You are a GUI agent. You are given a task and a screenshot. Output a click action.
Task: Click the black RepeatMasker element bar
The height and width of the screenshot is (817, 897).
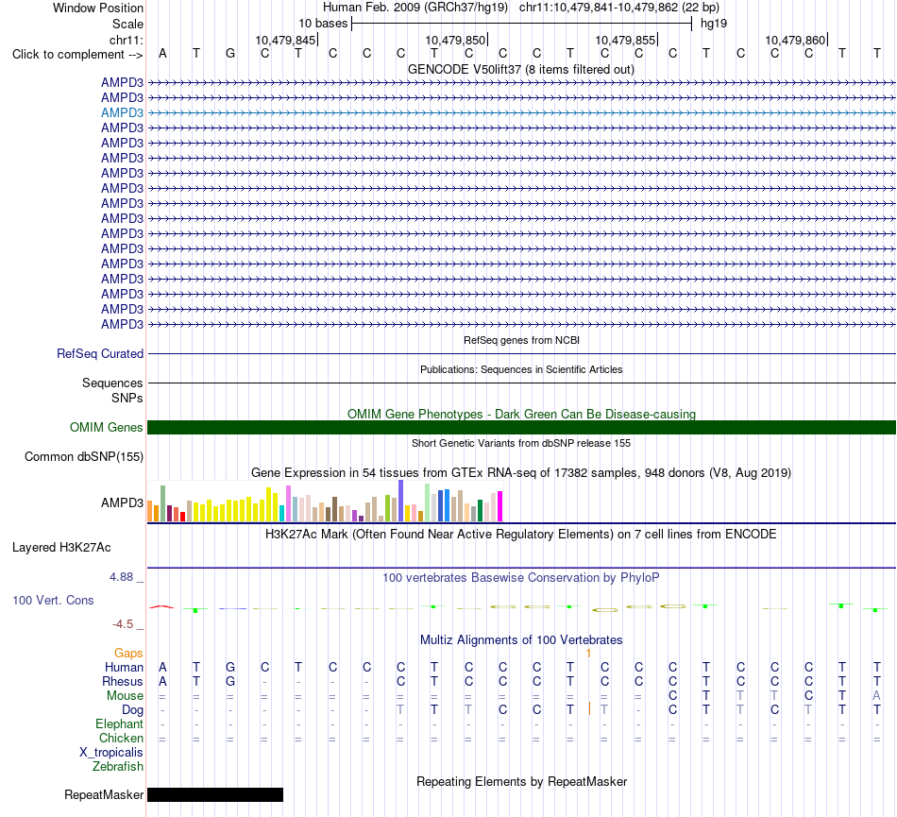click(x=215, y=794)
